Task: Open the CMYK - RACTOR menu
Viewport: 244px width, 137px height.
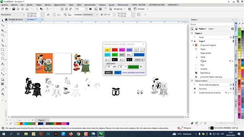Action: [x=138, y=5]
